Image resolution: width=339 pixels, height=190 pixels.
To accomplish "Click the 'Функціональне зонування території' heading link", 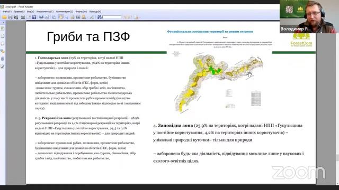I will 210,32.
